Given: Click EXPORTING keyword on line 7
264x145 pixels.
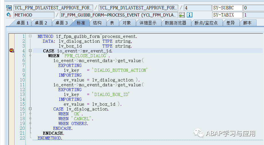Looking at the screenshot, I should (70, 66).
